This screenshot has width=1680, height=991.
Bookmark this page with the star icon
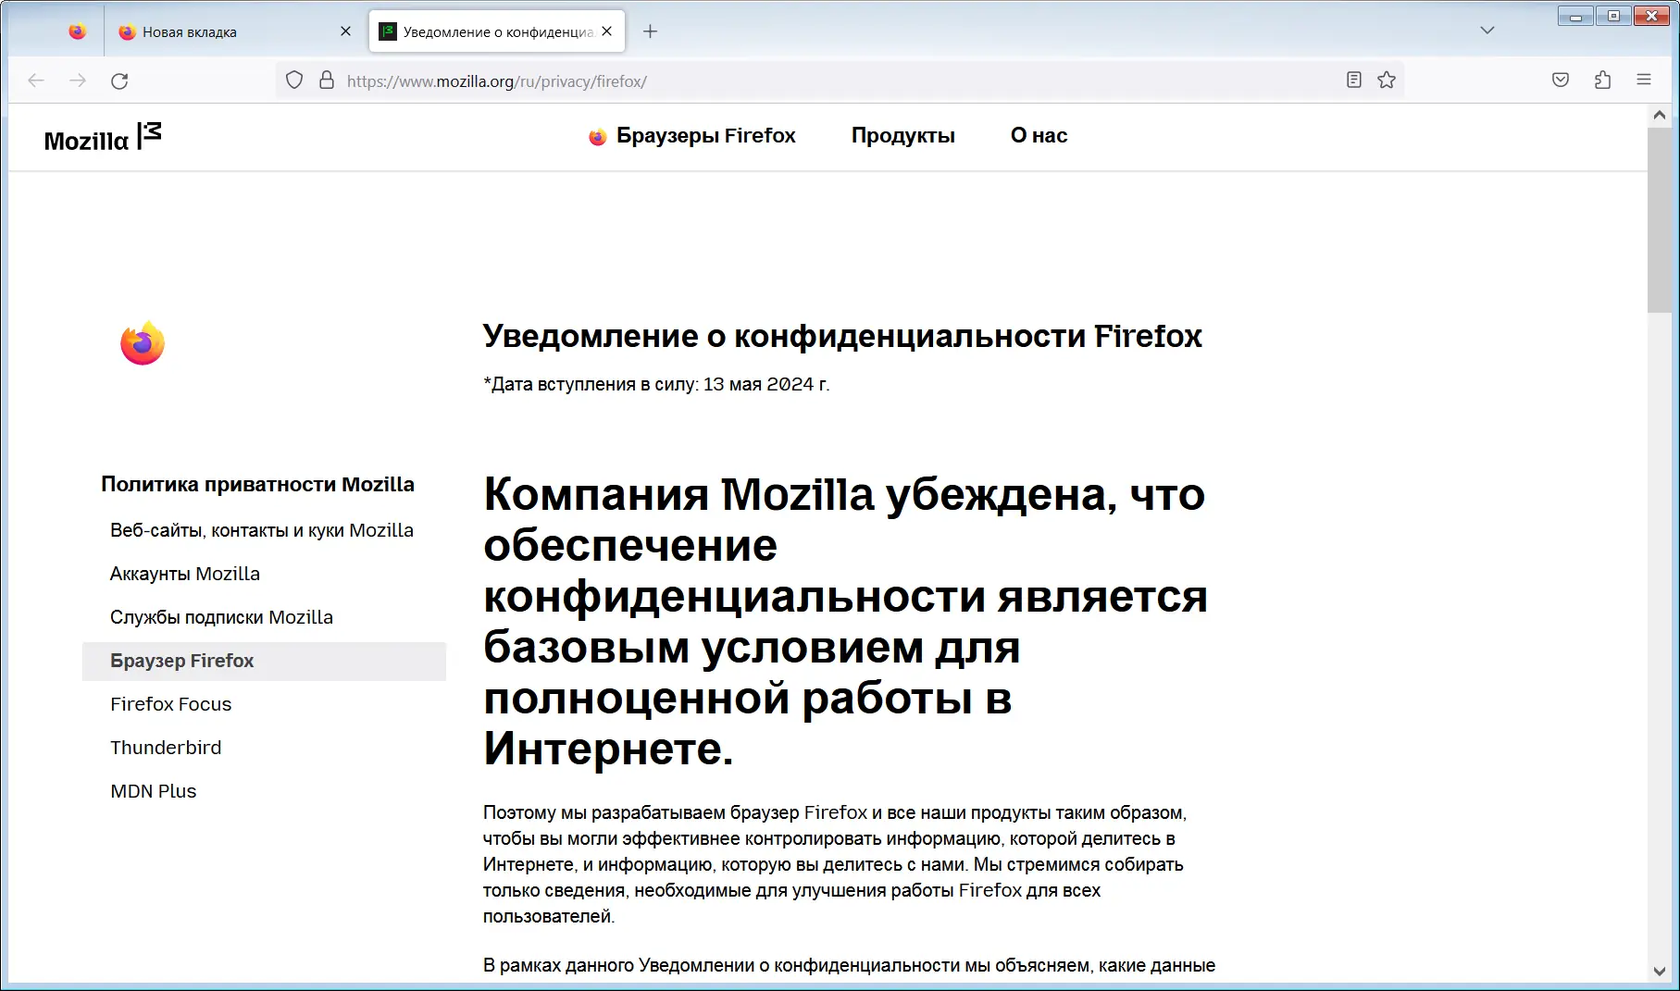(x=1387, y=80)
